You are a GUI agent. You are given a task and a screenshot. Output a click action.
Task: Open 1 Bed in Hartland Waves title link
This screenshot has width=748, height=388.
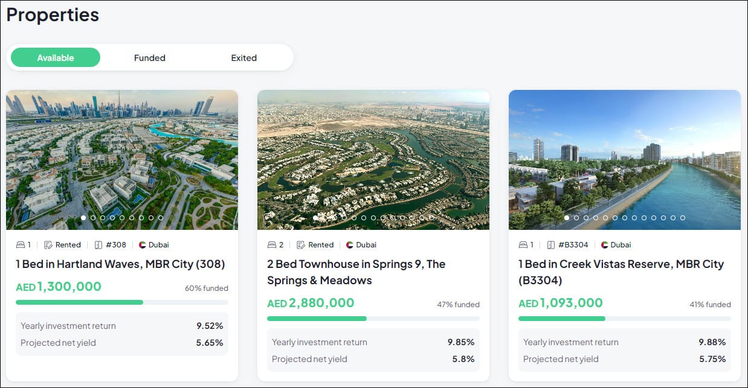click(120, 264)
